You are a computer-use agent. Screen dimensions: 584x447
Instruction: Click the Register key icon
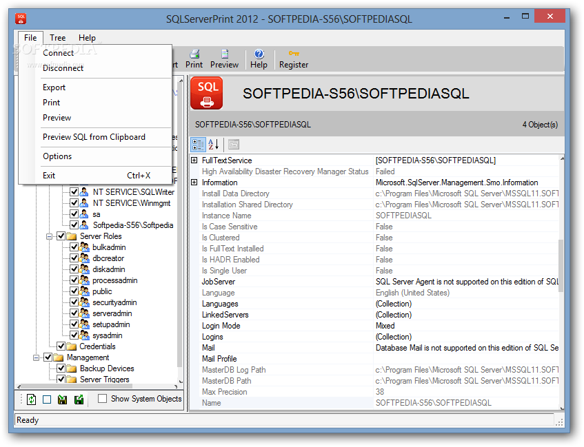(x=294, y=54)
